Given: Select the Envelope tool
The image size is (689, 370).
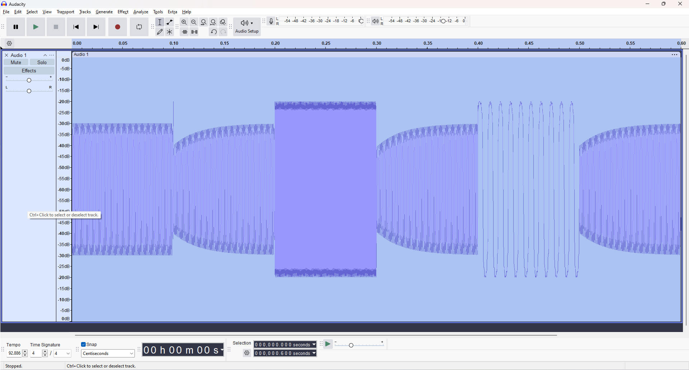Looking at the screenshot, I should (169, 22).
